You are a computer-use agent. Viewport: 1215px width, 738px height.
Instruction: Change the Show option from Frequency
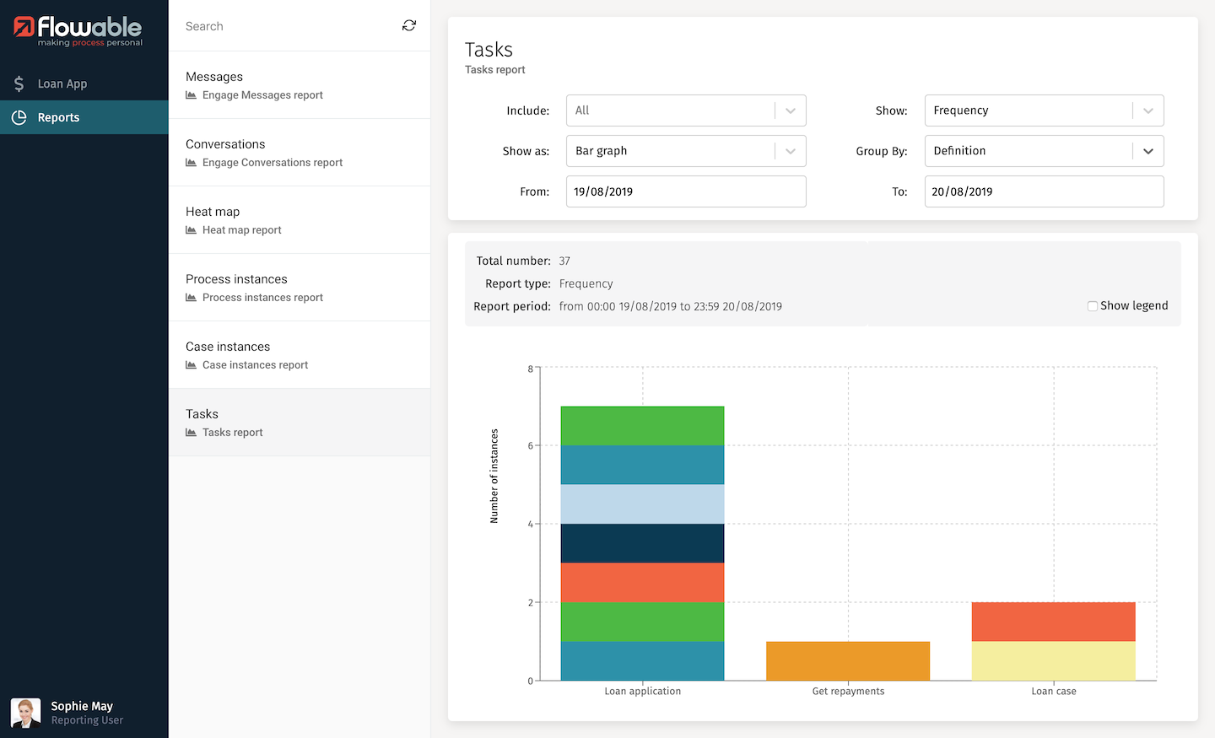[x=1044, y=110]
